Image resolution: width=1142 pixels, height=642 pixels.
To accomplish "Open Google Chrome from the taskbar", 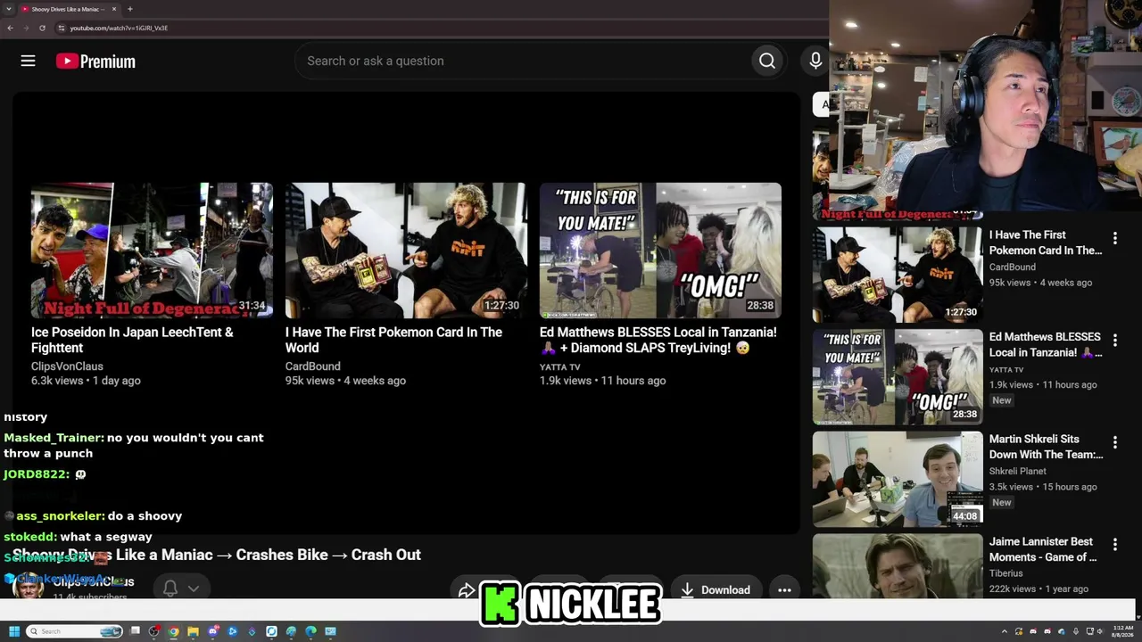I will pyautogui.click(x=173, y=631).
